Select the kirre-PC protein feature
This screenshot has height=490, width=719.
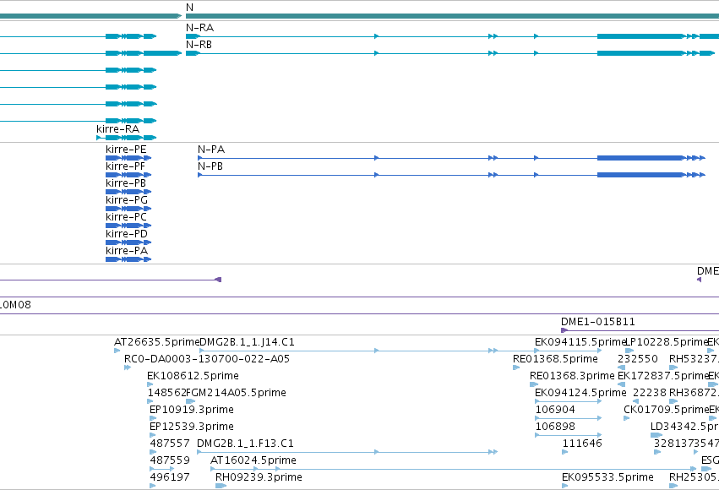pyautogui.click(x=128, y=226)
